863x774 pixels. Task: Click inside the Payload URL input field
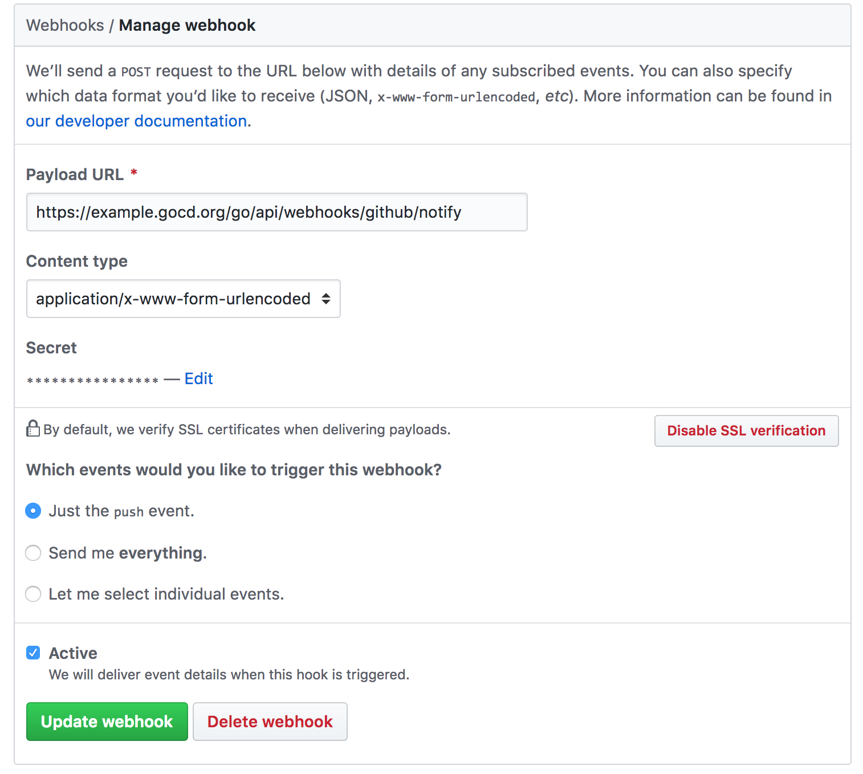tap(276, 212)
